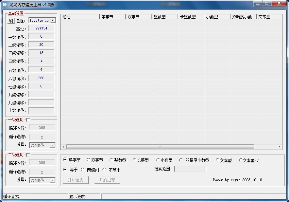Choose the 两值间 comparison option

click(x=83, y=170)
